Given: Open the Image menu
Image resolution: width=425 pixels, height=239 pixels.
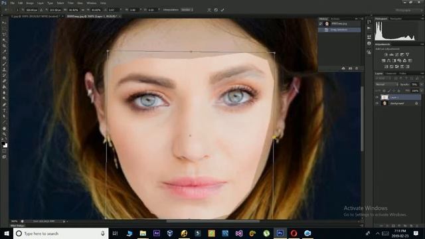Looking at the screenshot, I should click(30, 3).
